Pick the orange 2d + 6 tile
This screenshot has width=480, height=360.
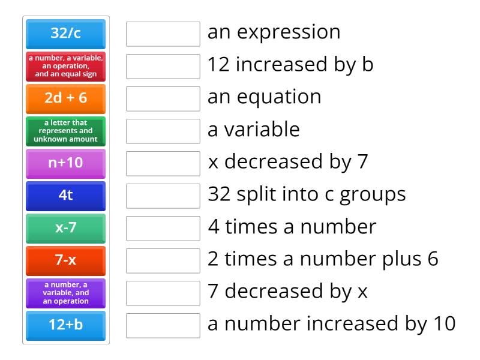click(x=65, y=98)
